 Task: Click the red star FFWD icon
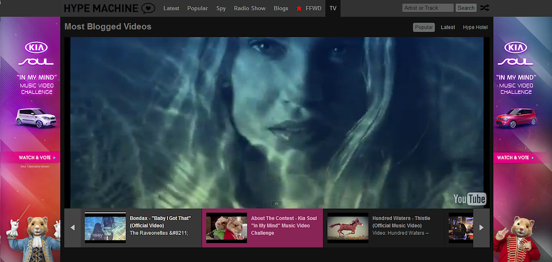(x=299, y=9)
